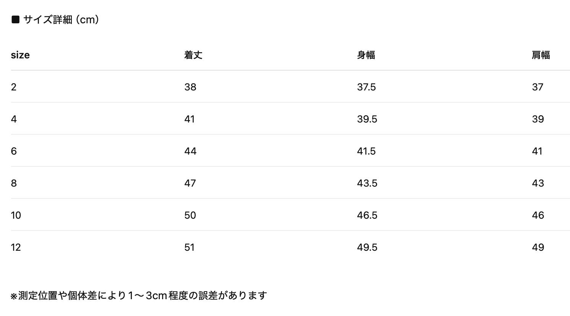Click the 身幅 value 49.5
The width and height of the screenshot is (570, 316).
pyautogui.click(x=367, y=247)
